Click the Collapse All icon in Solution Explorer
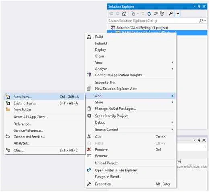The image size is (210, 192). 156,14
